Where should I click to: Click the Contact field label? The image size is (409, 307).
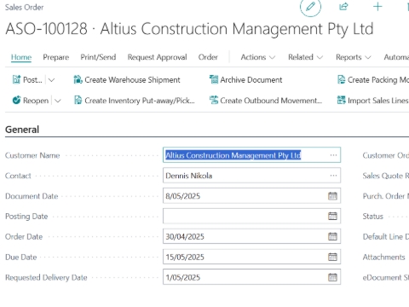(18, 176)
